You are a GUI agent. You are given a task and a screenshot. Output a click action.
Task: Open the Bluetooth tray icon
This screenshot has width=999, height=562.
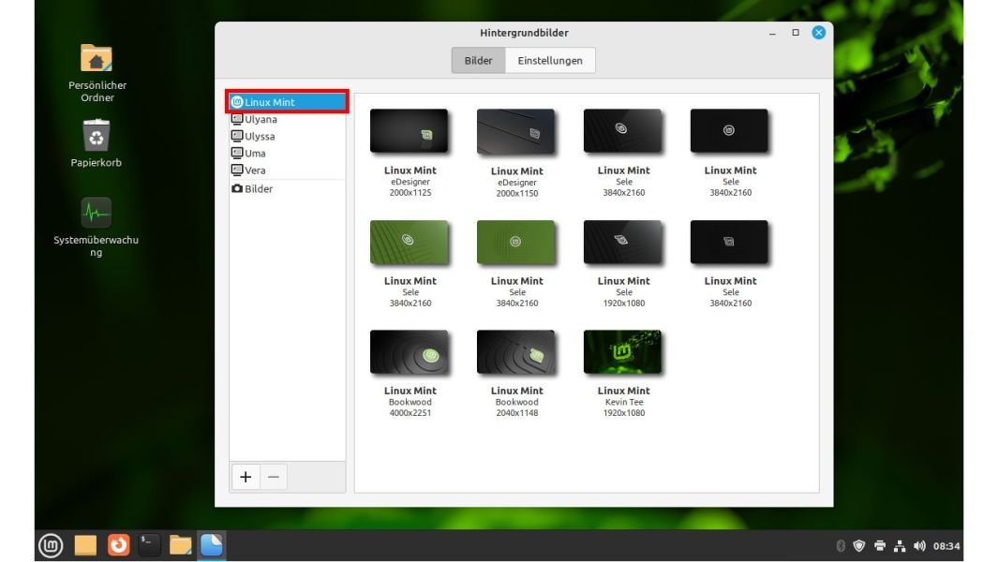[841, 545]
